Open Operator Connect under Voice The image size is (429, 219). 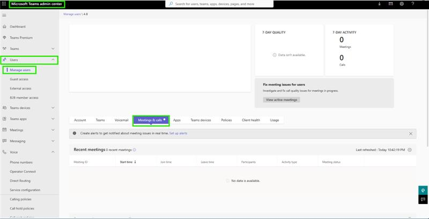click(x=23, y=172)
